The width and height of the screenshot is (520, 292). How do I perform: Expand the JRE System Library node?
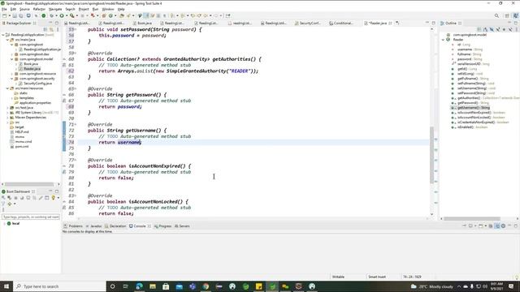[x=7, y=113]
